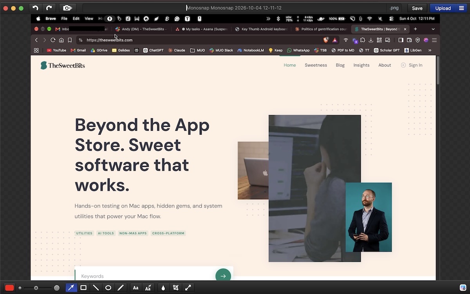Save the screenshot with Save button
The image size is (470, 294).
click(x=417, y=8)
